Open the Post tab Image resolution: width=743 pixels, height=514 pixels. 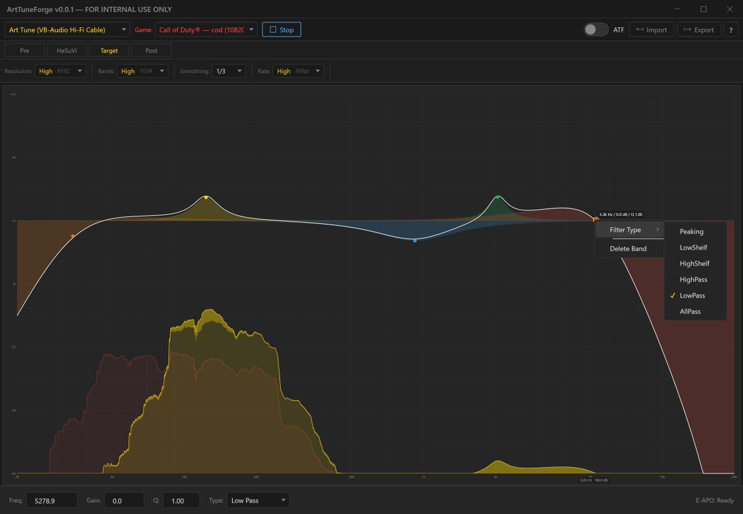(x=151, y=51)
